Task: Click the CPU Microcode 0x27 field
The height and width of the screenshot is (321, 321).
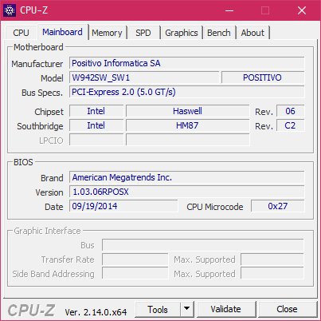Action: (278, 206)
